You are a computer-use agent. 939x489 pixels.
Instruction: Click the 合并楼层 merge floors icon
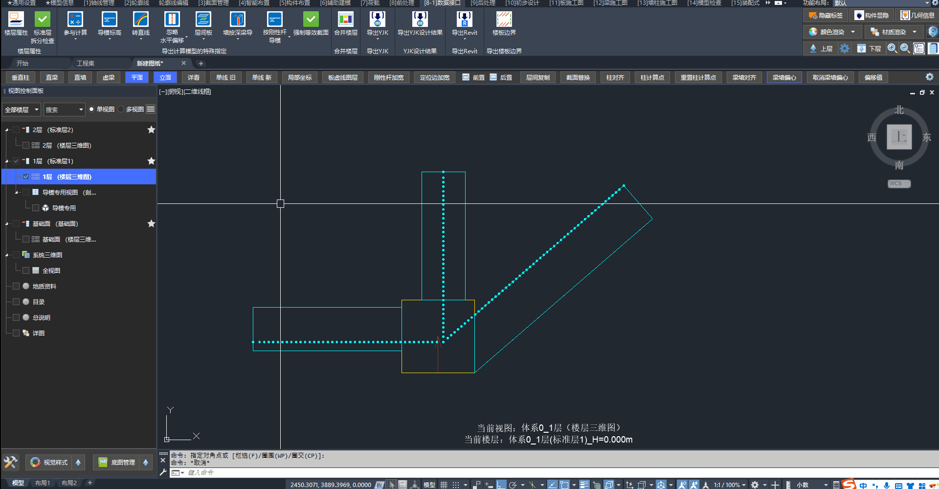pos(345,20)
